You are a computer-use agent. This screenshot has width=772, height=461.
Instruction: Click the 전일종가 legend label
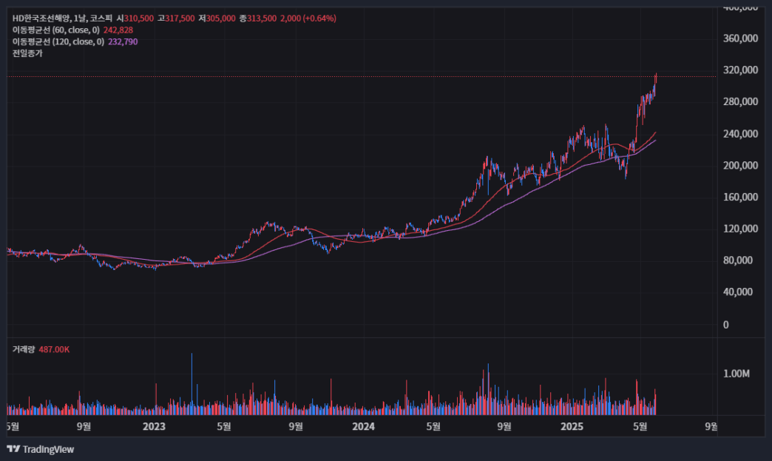27,53
